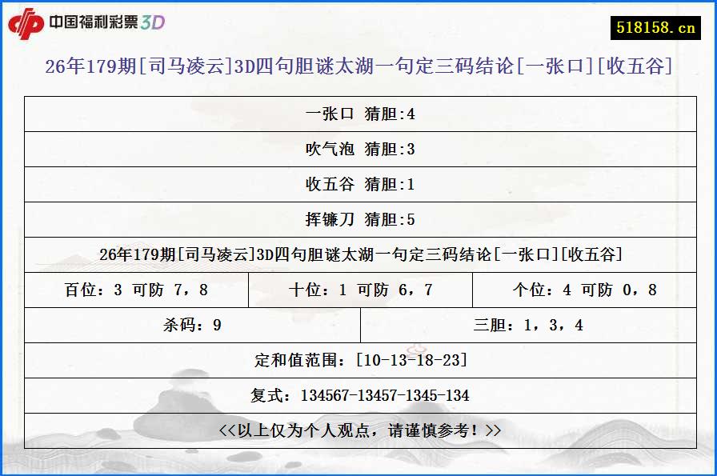Select the row '定和值范围: [10-13-18-23]'
Screen dimensions: 717x476
(360, 360)
